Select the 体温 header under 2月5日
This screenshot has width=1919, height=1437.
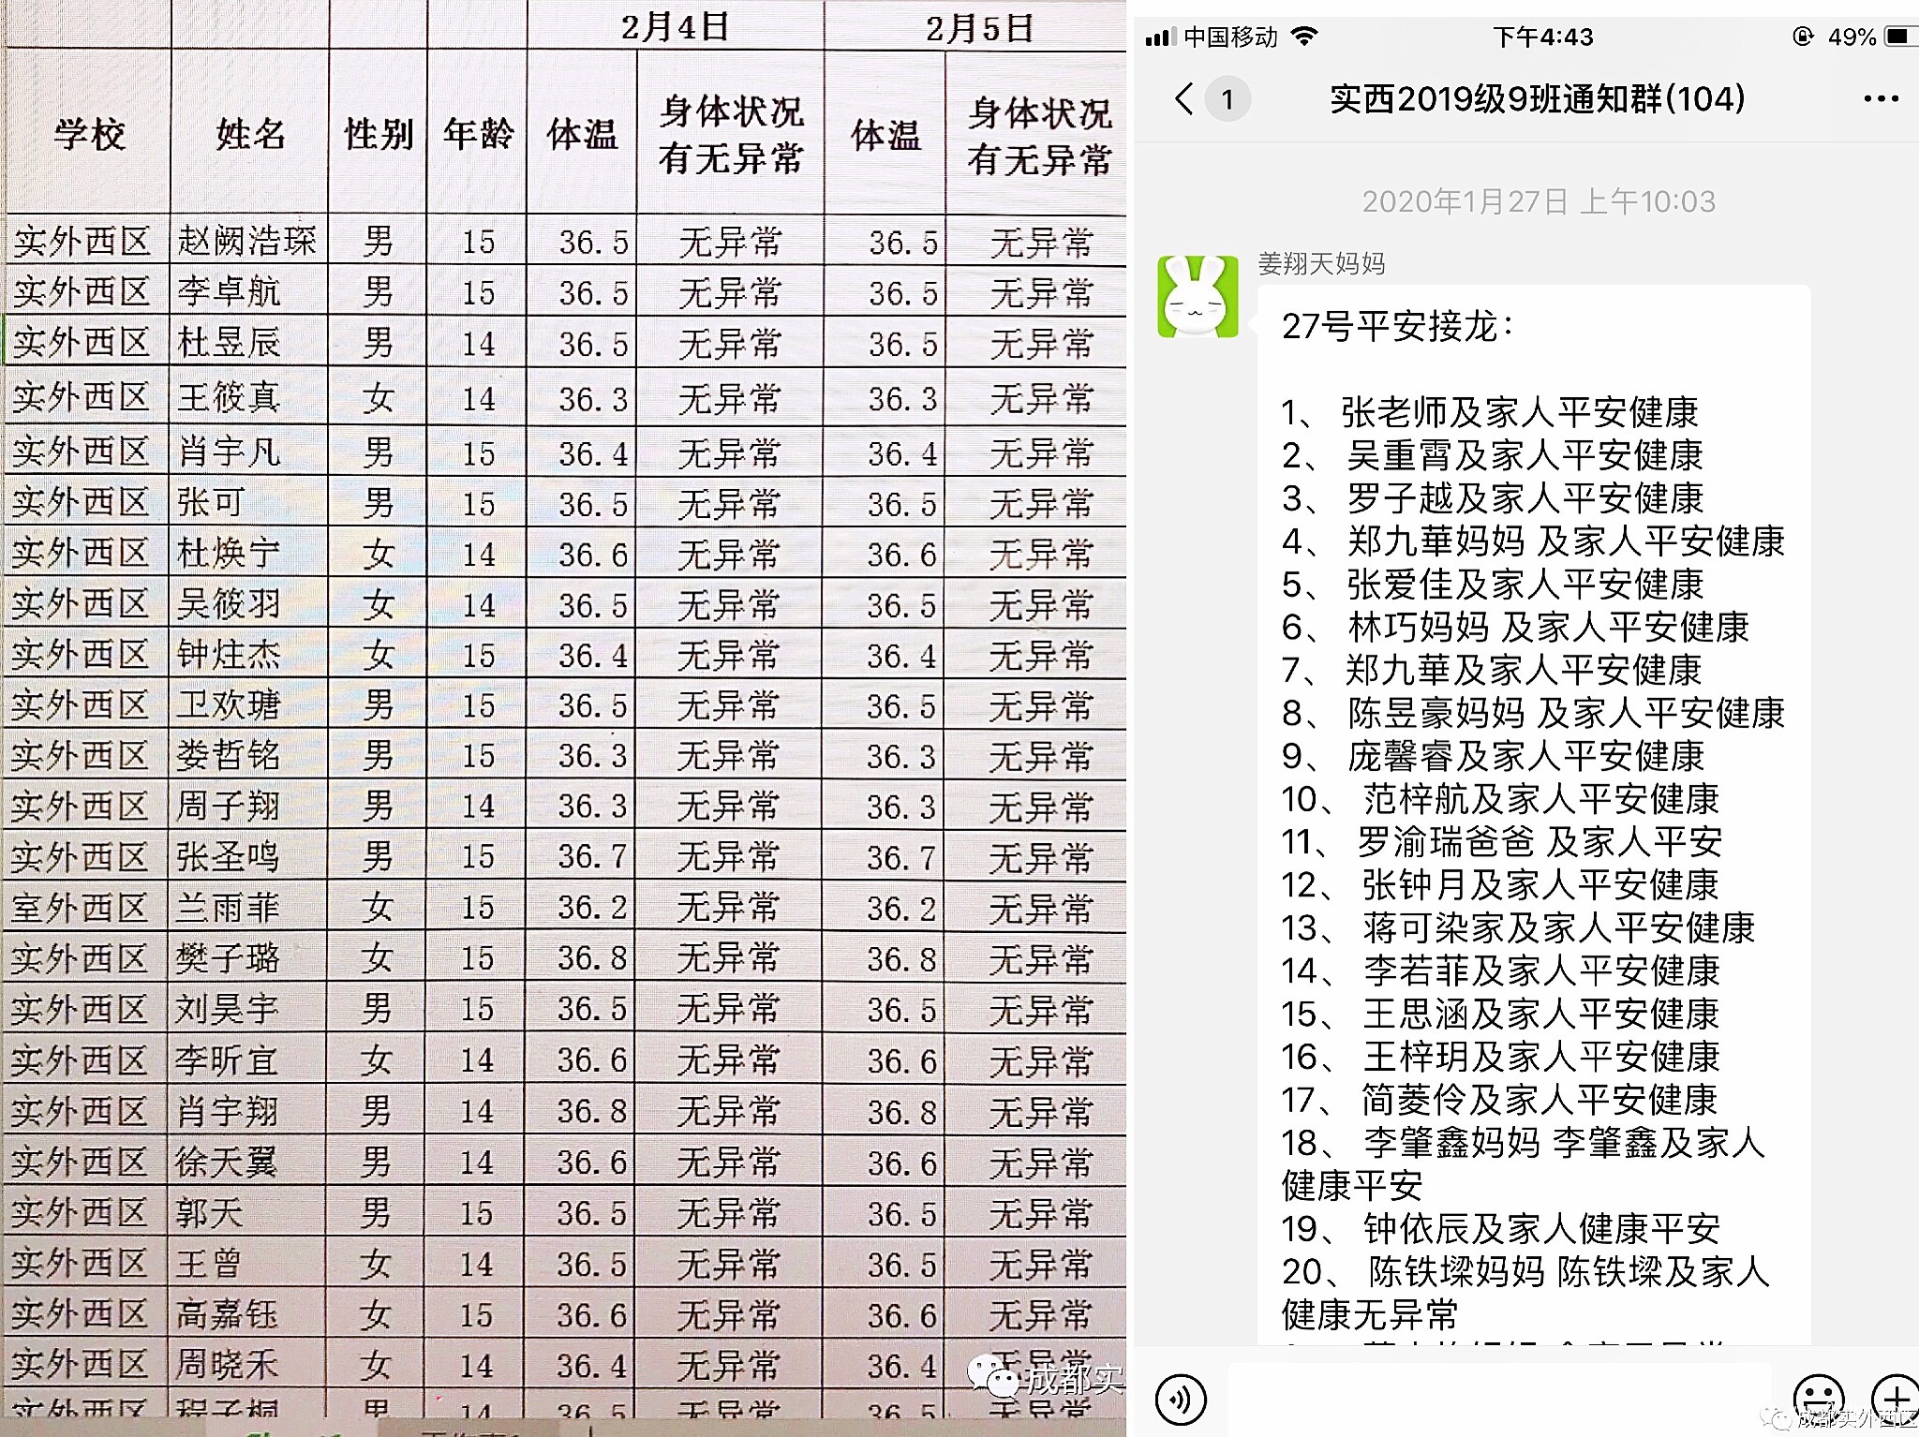[x=885, y=133]
